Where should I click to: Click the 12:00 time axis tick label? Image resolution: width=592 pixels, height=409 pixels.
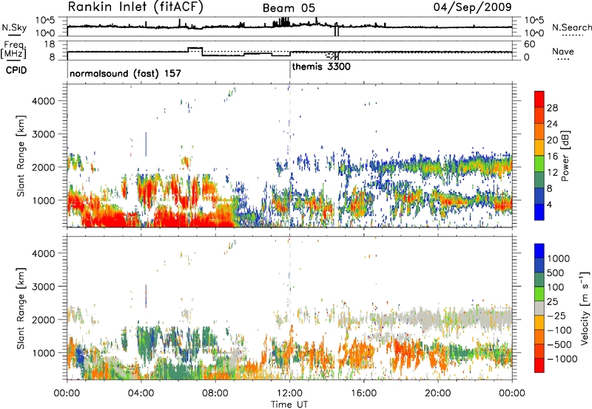pyautogui.click(x=289, y=393)
